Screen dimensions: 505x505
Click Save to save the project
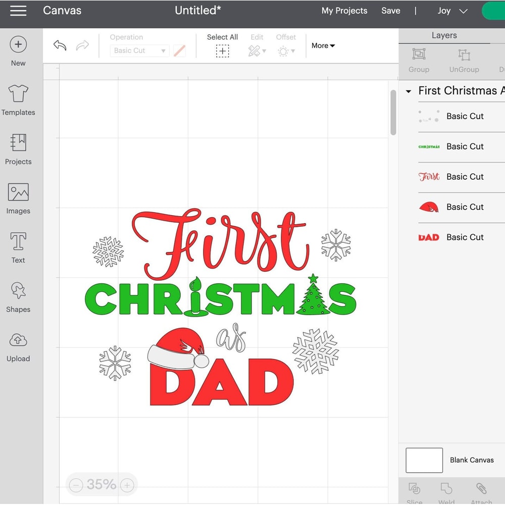pos(390,11)
